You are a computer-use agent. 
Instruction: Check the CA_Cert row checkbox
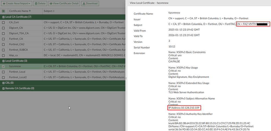[3, 23]
